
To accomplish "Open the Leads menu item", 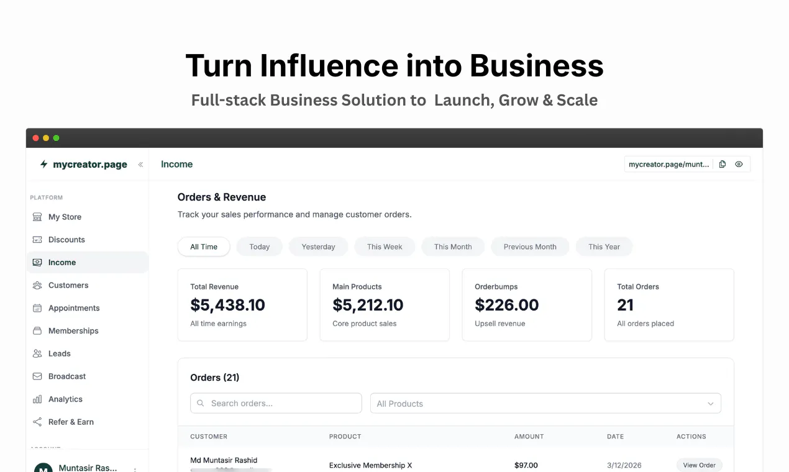I will tap(88, 354).
